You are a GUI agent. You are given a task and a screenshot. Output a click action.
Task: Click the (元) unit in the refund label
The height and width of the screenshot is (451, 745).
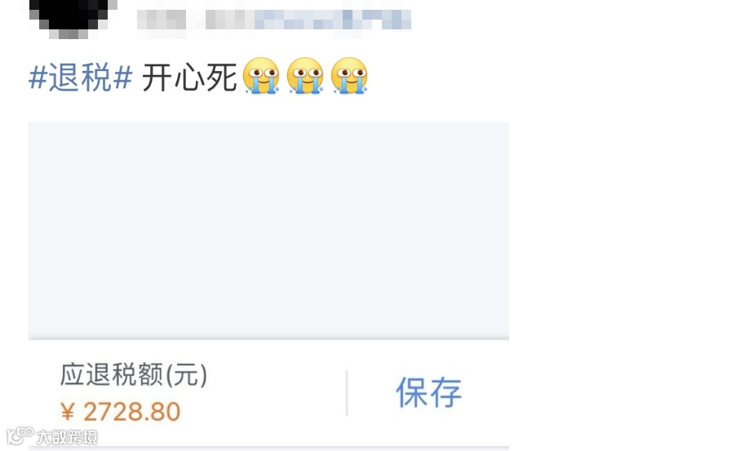click(186, 374)
